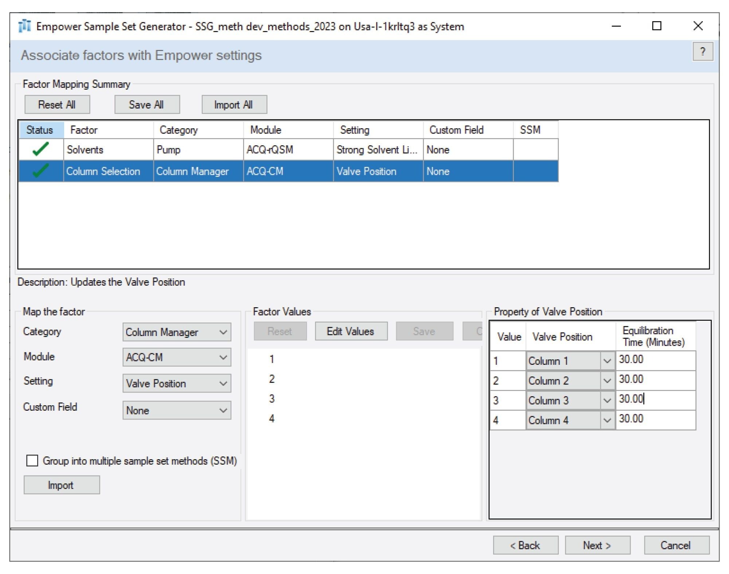Click the Save All button
Viewport: 729px width, 574px height.
tap(147, 105)
